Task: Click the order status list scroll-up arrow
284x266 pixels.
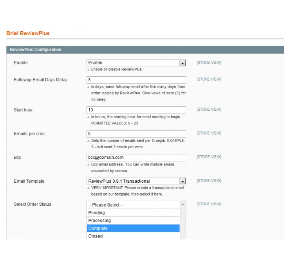Action: coord(183,204)
